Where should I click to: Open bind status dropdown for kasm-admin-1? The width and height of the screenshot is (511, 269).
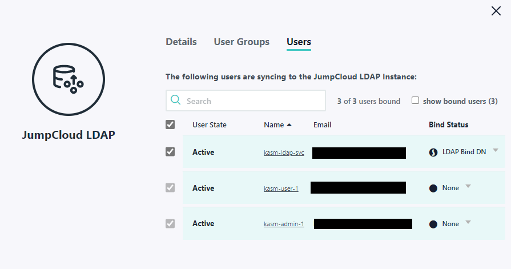[468, 222]
